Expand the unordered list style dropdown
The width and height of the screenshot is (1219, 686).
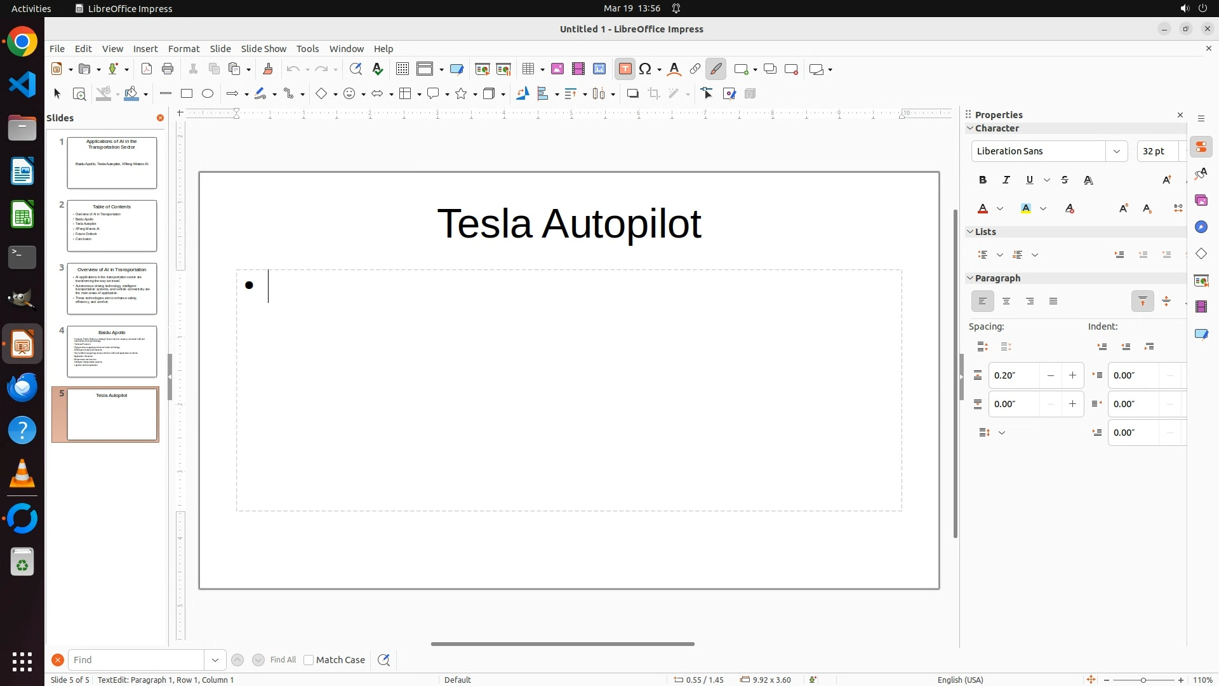(x=1000, y=255)
